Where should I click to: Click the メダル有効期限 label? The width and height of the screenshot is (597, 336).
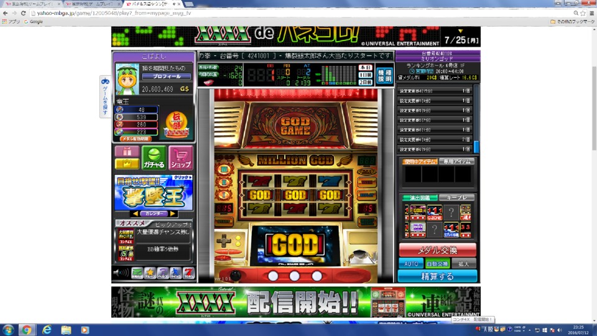click(136, 139)
